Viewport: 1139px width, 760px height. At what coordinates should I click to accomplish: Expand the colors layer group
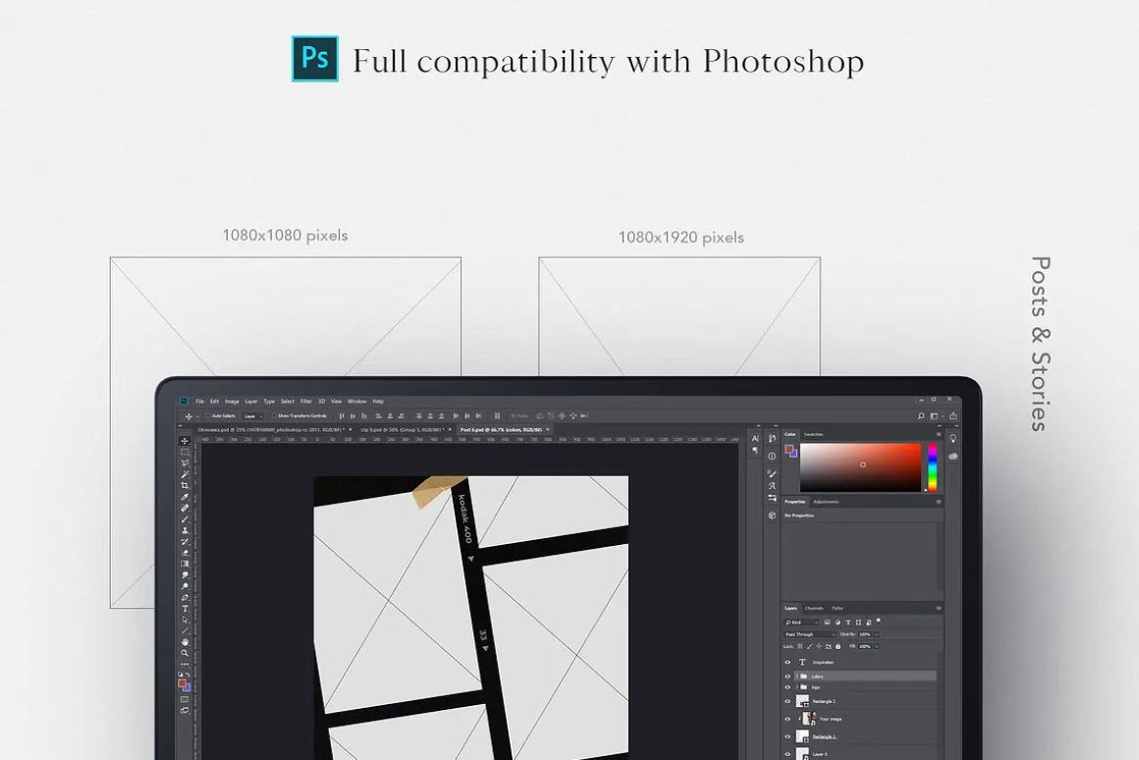[x=797, y=677]
